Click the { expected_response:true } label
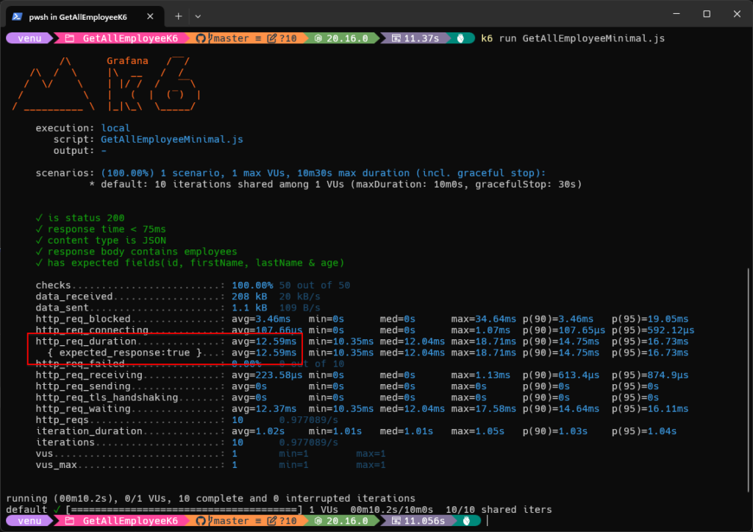This screenshot has width=753, height=532. (x=125, y=352)
